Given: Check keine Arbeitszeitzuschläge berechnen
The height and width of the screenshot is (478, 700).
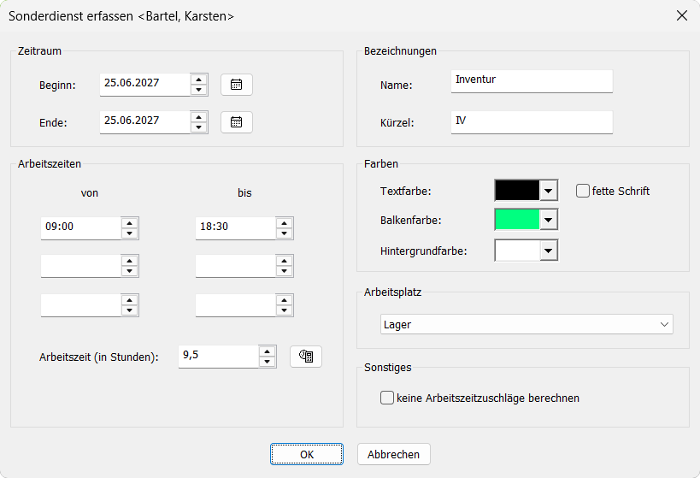Looking at the screenshot, I should 387,398.
